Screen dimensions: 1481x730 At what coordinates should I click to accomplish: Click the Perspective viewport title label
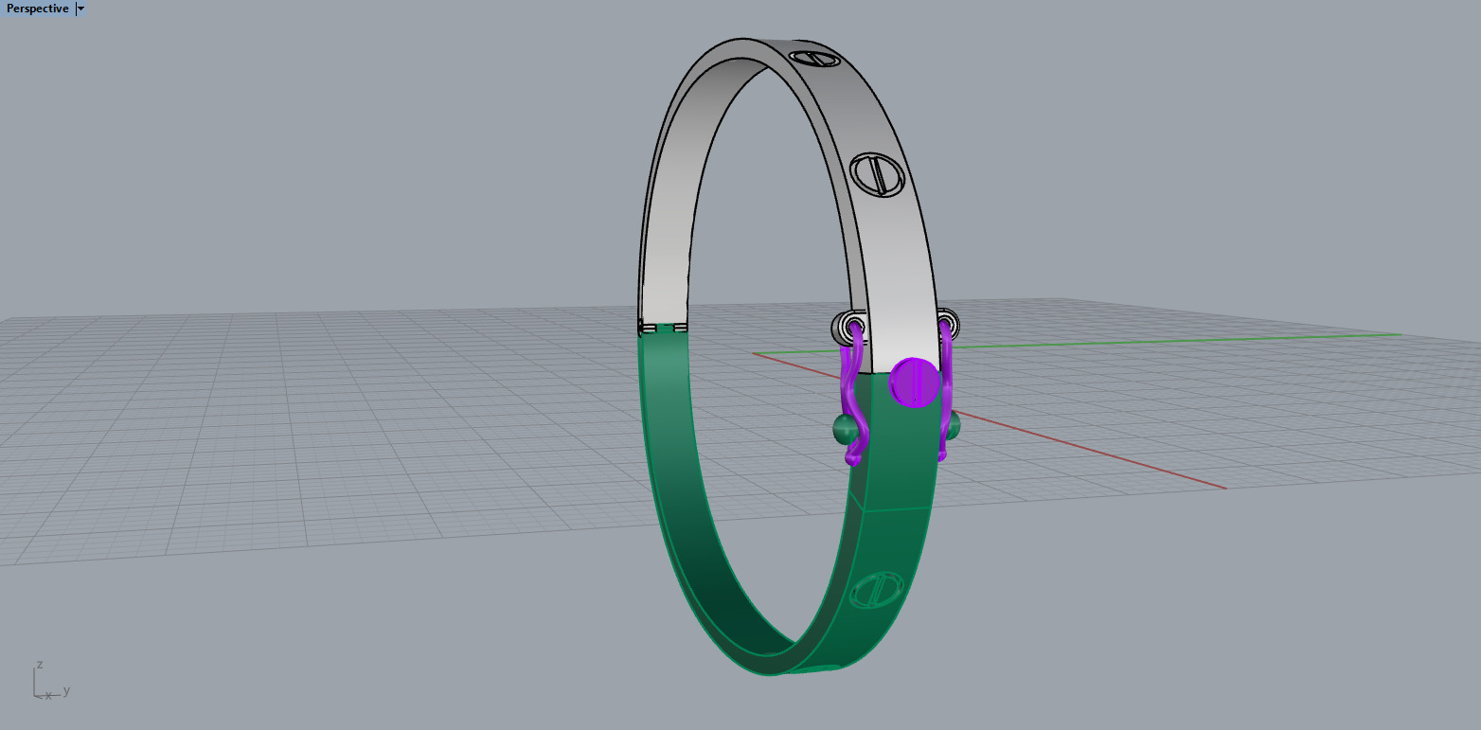click(x=38, y=9)
